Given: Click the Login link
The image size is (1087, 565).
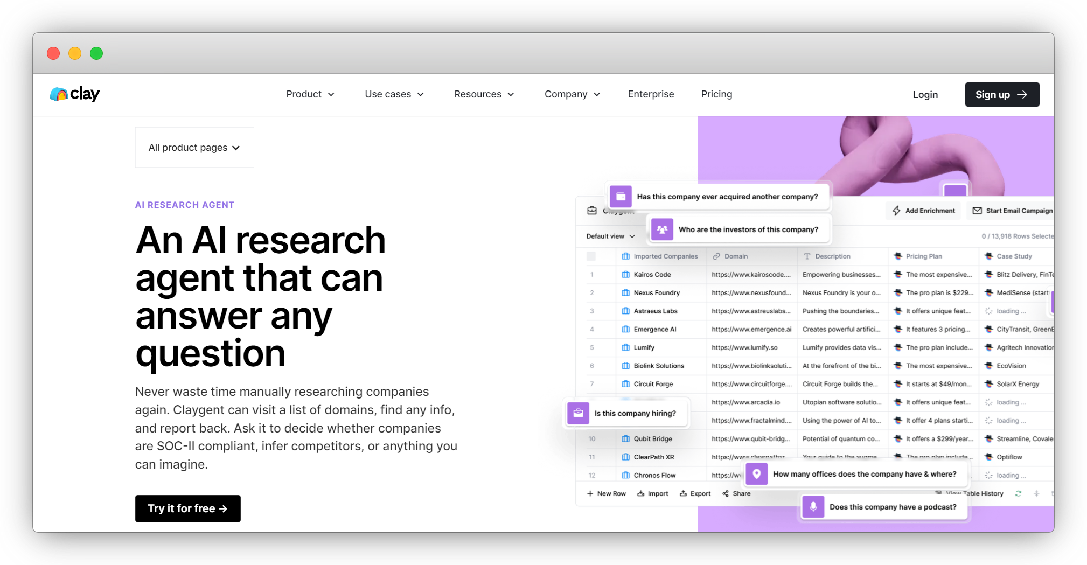Looking at the screenshot, I should (925, 95).
